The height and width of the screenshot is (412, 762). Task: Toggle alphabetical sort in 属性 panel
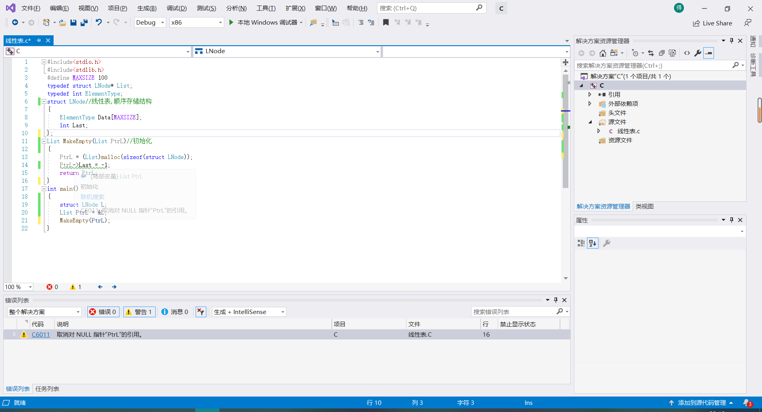[593, 243]
